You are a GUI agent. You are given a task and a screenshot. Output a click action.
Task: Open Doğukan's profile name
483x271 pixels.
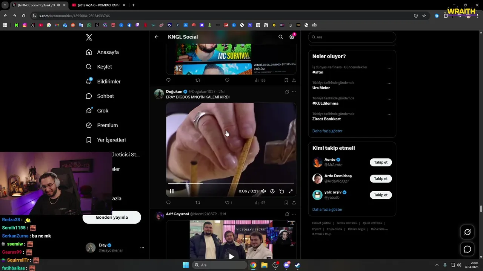pos(174,91)
